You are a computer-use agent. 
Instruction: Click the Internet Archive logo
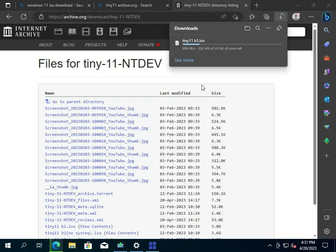click(25, 31)
